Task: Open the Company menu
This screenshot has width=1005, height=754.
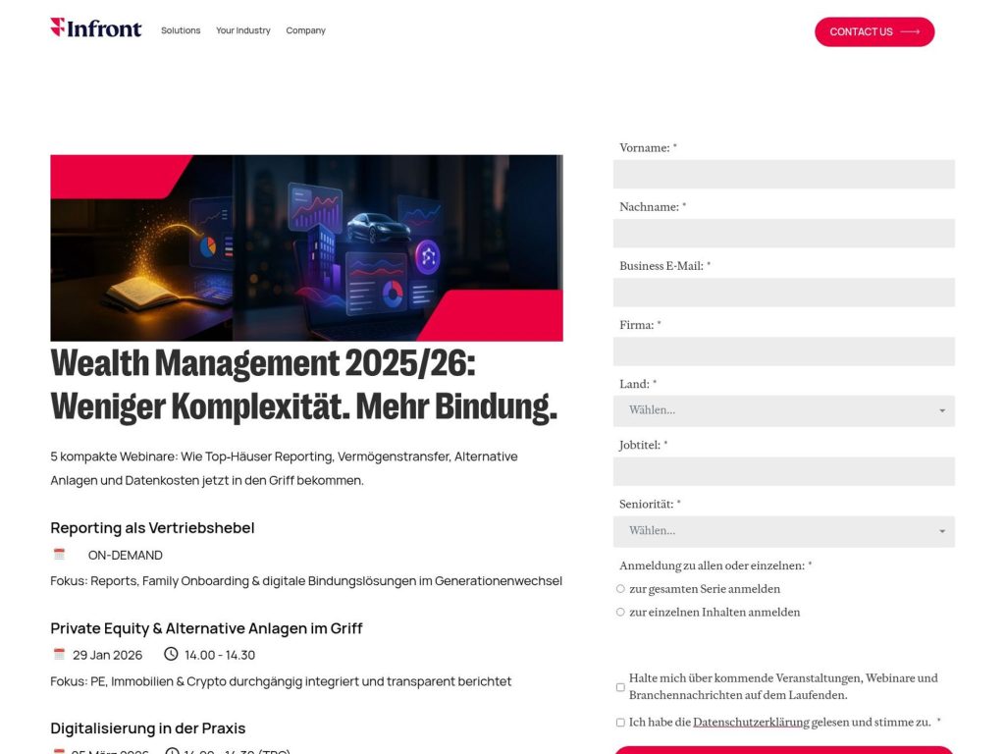Action: [305, 30]
